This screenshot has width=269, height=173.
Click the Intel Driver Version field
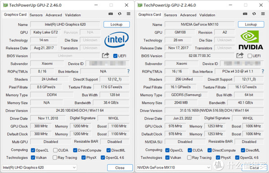click(80, 110)
